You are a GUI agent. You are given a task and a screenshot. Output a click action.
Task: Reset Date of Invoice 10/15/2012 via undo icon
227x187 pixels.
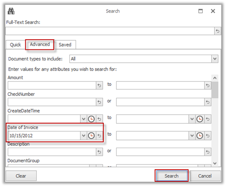pos(99,136)
